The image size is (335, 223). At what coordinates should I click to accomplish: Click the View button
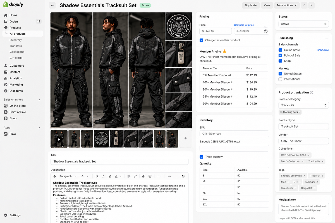pyautogui.click(x=267, y=5)
